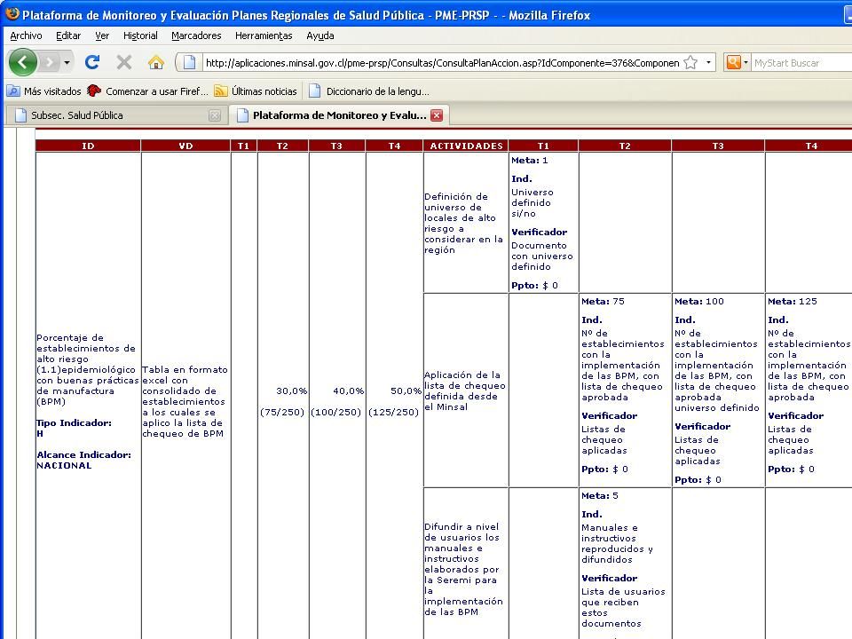Click the 'Tipo Indicador:' label
The height and width of the screenshot is (639, 852).
(x=74, y=422)
